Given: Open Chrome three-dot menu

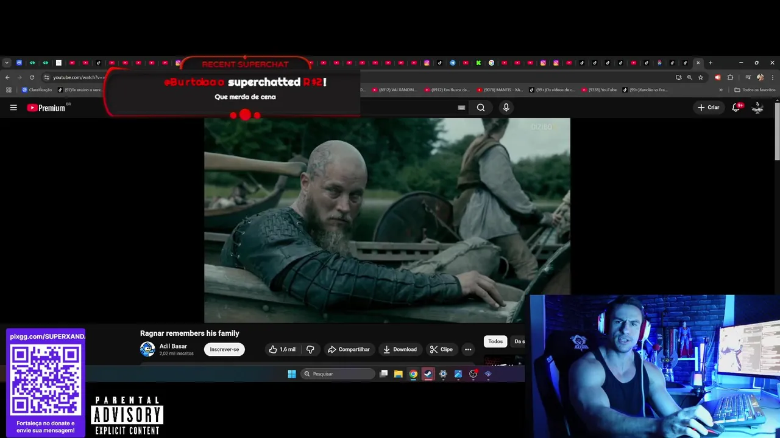Looking at the screenshot, I should pos(773,77).
